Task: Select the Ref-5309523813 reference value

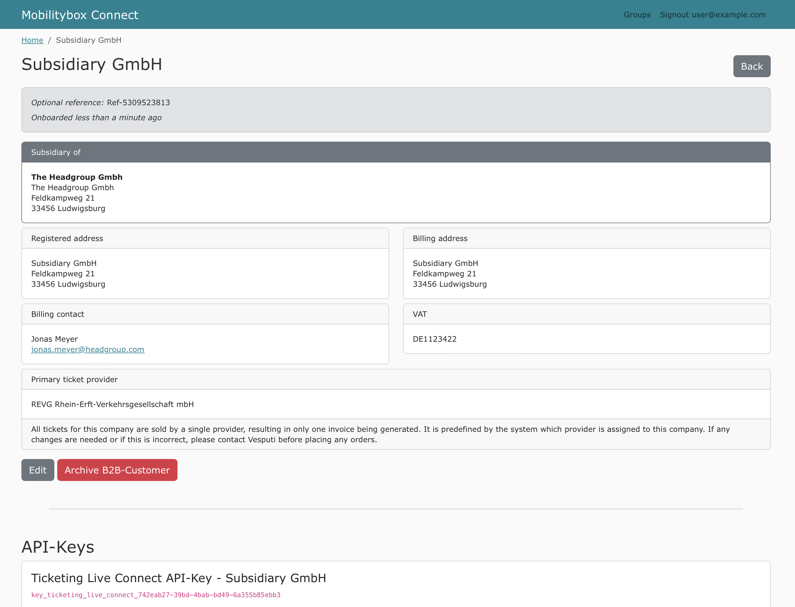Action: [x=138, y=103]
